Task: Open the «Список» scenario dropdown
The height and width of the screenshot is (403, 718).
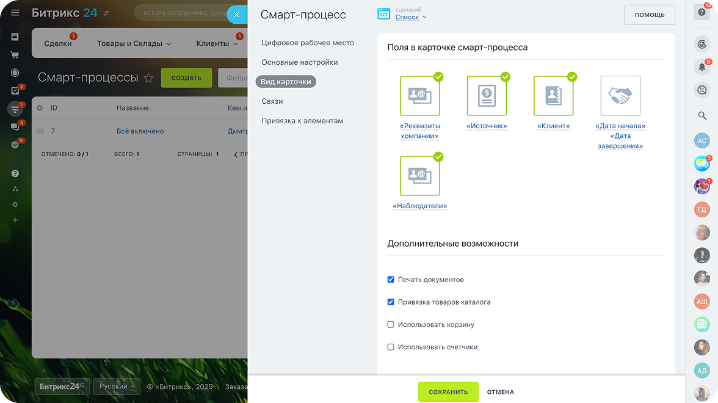Action: 411,17
